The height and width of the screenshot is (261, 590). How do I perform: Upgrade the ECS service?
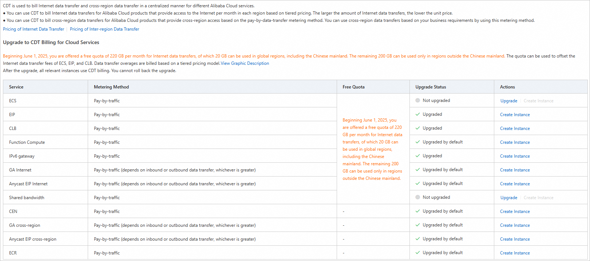(x=508, y=101)
